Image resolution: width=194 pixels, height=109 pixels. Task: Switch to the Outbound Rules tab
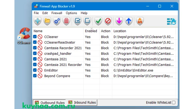coord(50,103)
